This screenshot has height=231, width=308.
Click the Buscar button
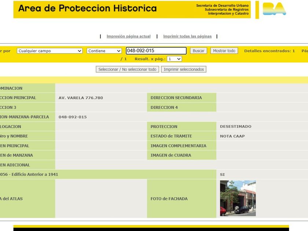pos(198,51)
